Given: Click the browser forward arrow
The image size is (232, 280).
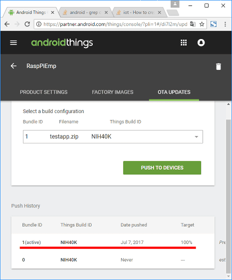Looking at the screenshot, I should pos(17,24).
